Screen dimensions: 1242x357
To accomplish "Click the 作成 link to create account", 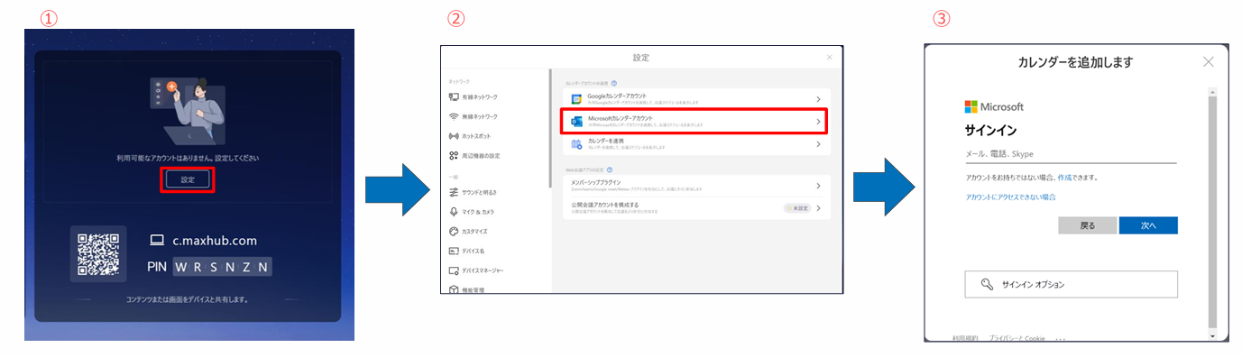I will pyautogui.click(x=1065, y=178).
